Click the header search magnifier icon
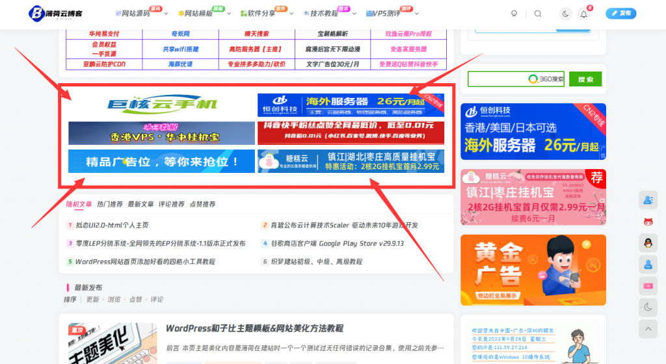Screen dimensions: 666x364 538,14
